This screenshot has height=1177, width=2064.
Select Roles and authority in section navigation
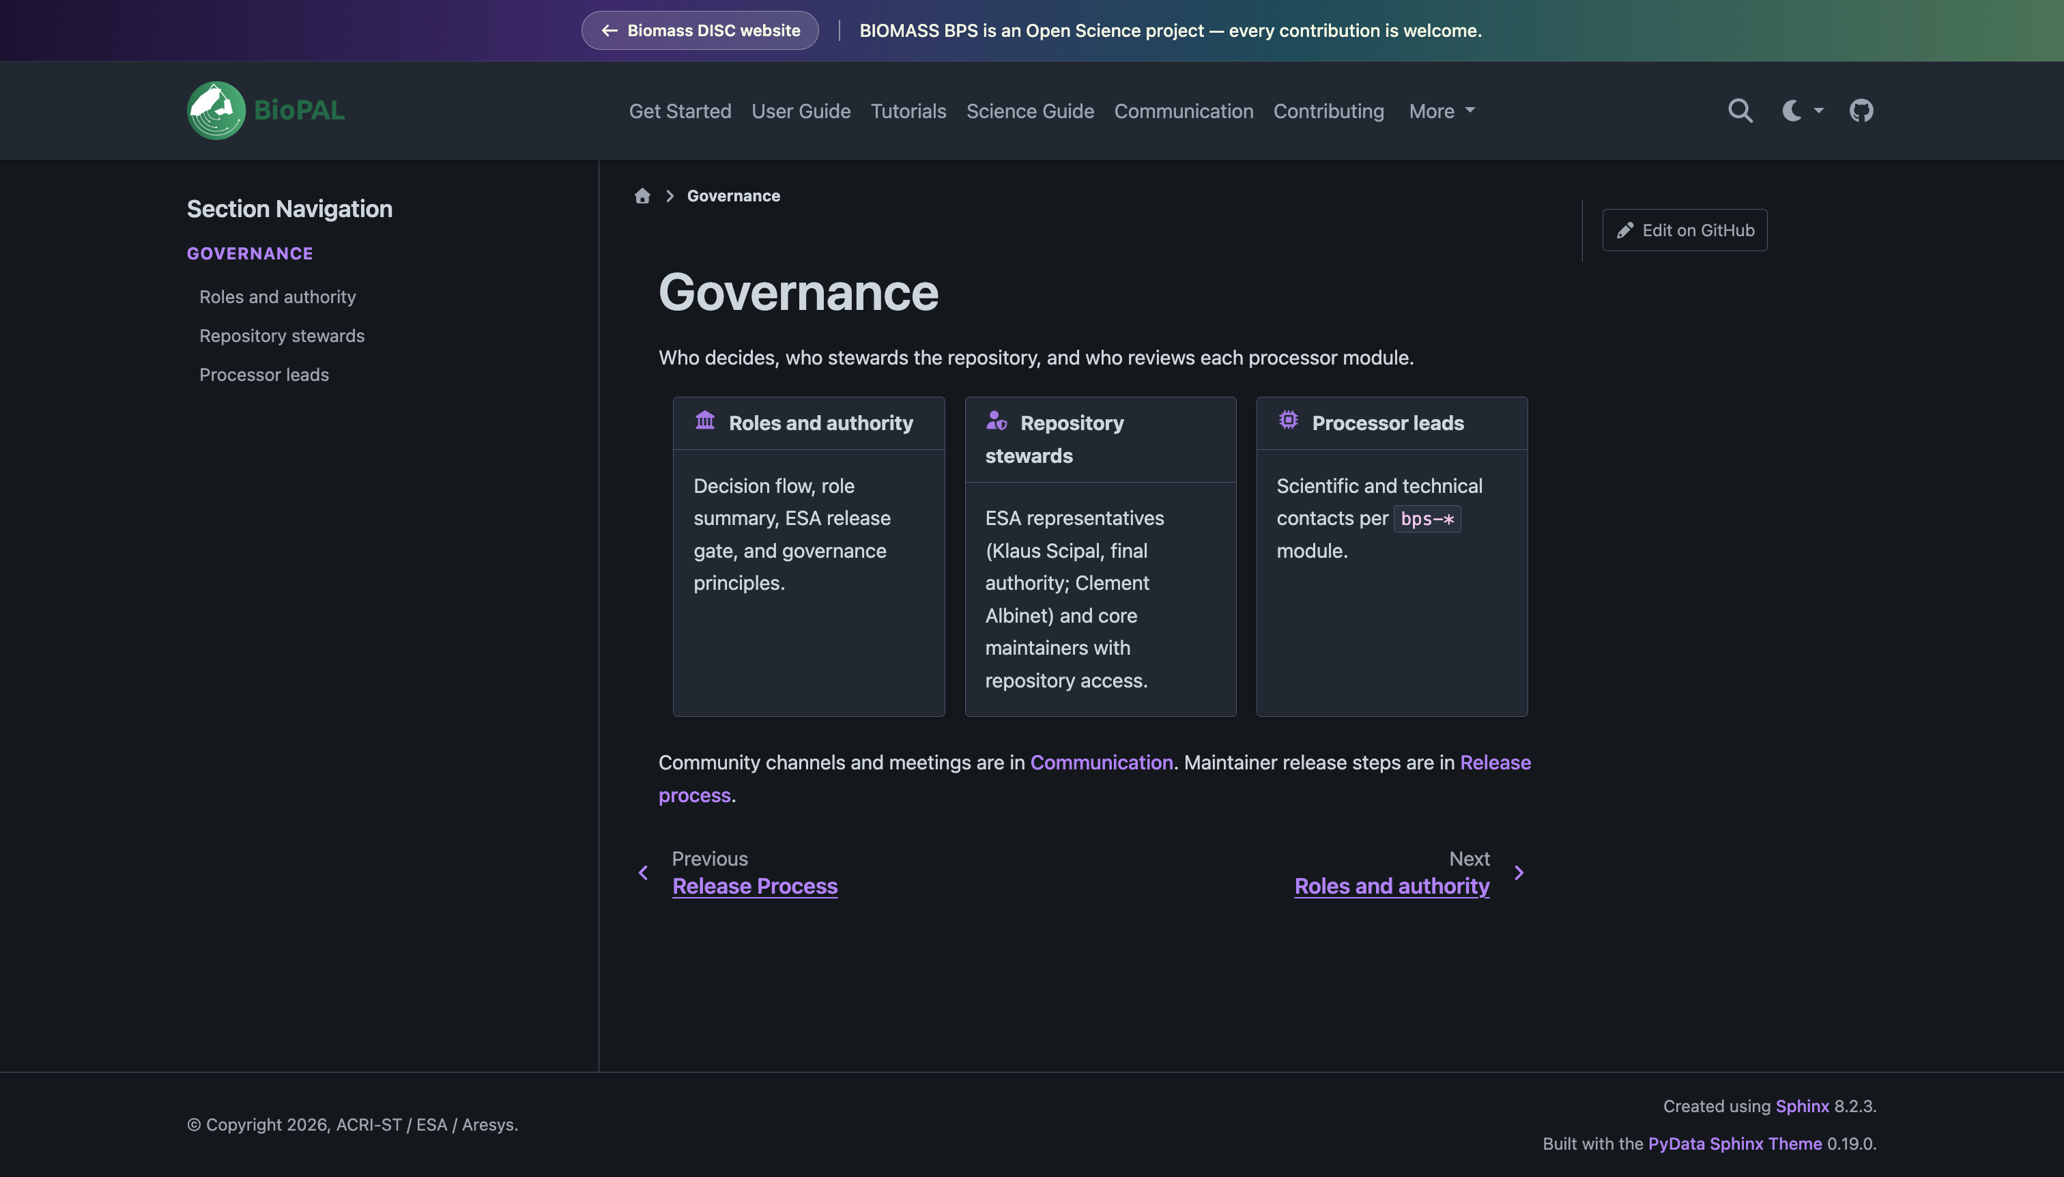pos(277,297)
